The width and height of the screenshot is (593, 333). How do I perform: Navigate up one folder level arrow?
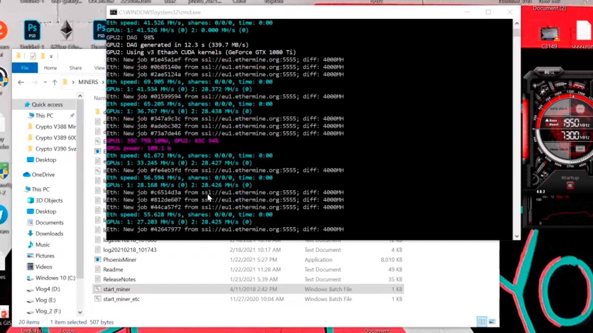[55, 82]
